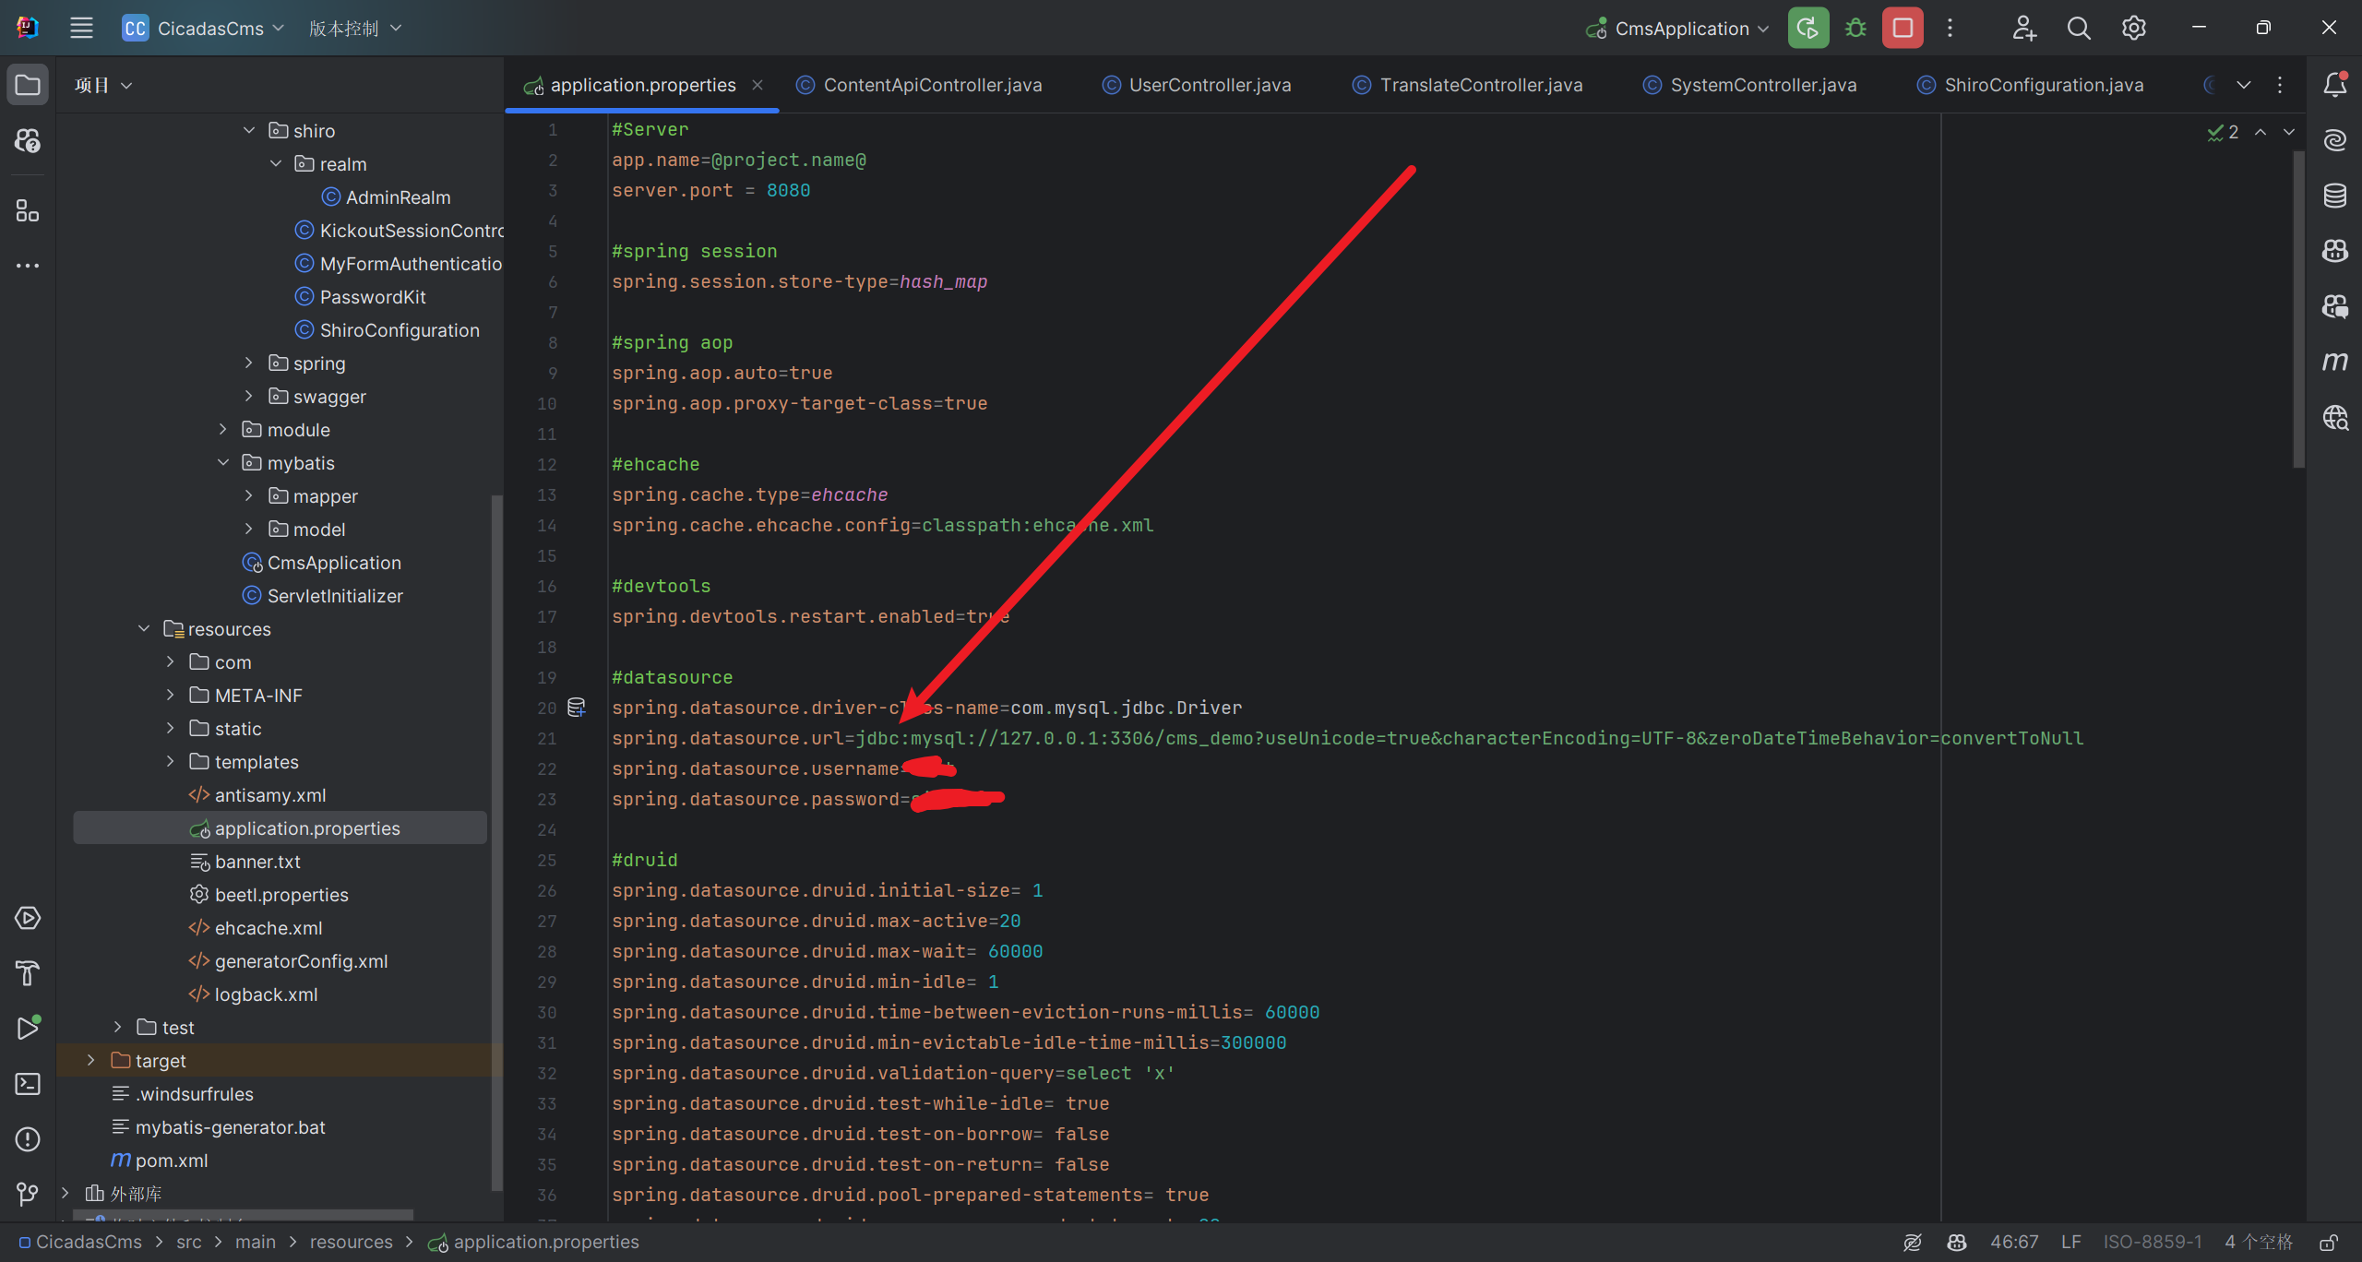Click the 4 个空格 indent widget
Screen dimensions: 2362x1262
2259,1243
